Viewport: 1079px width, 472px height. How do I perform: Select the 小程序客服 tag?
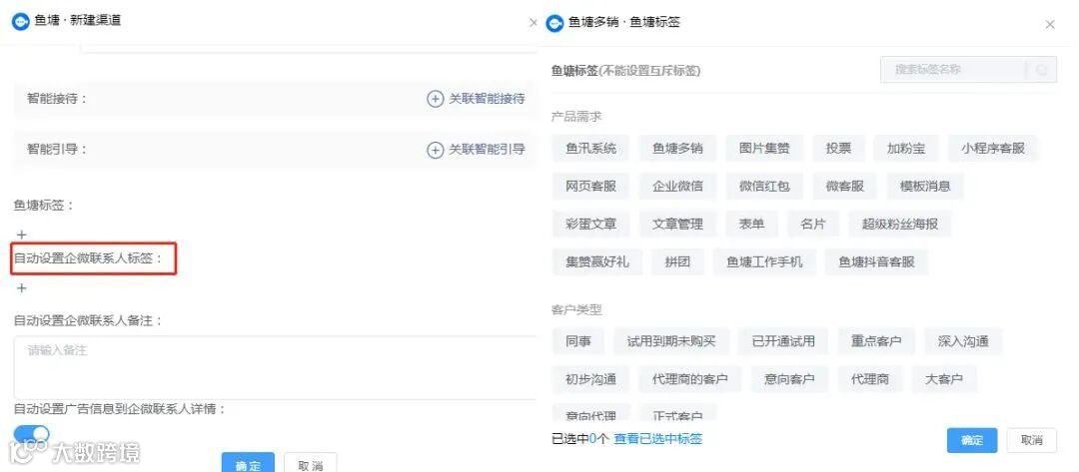[x=993, y=149]
